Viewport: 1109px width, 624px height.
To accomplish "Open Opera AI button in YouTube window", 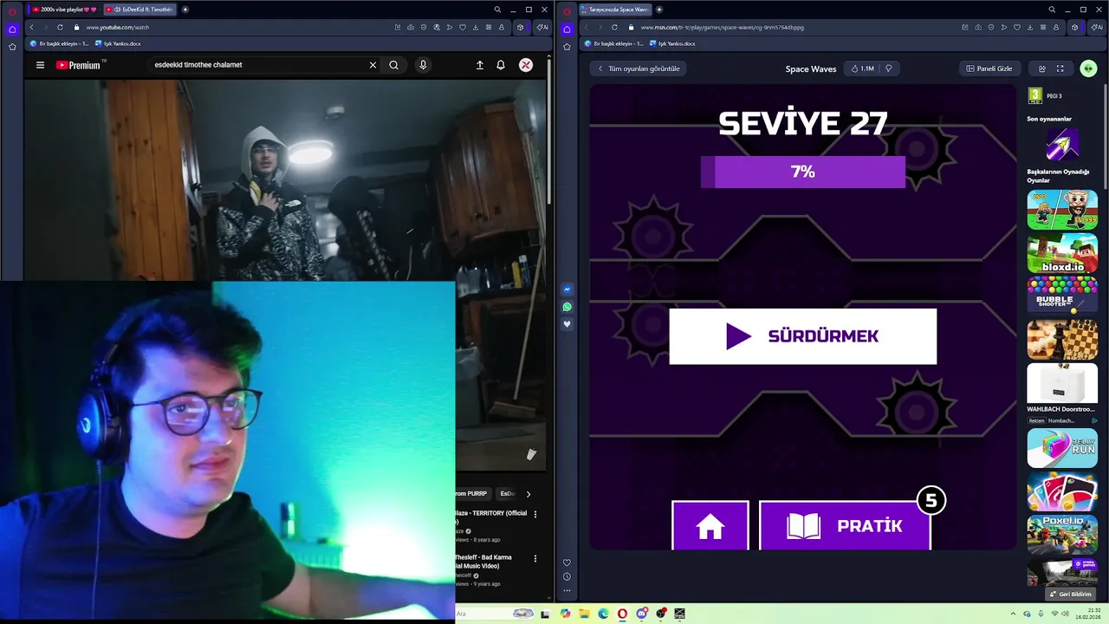I will pos(542,27).
